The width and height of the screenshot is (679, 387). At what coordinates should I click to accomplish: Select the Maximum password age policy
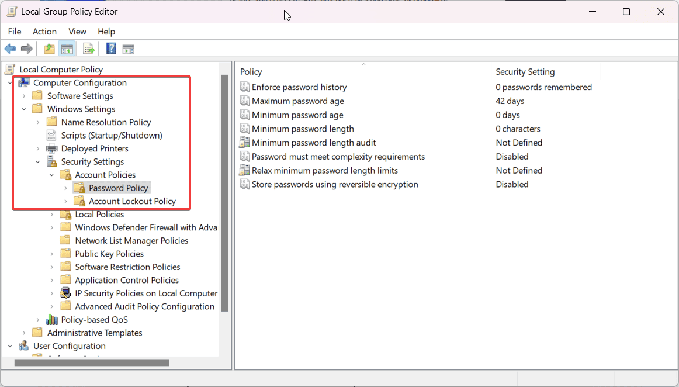pos(298,101)
